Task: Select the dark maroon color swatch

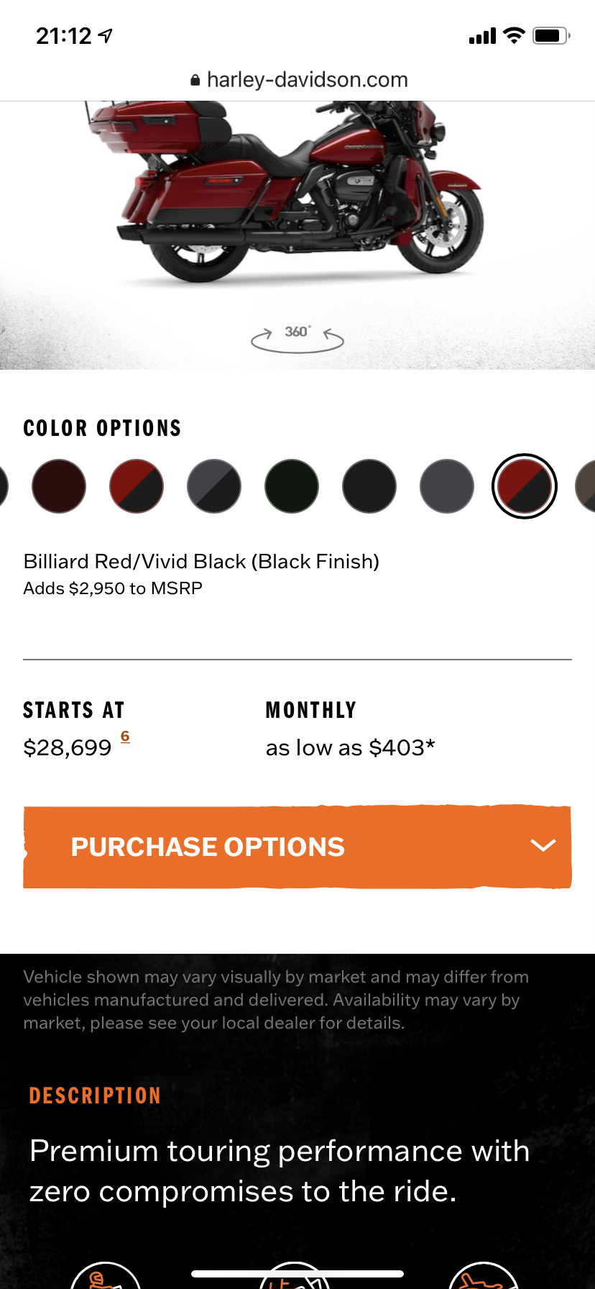Action: point(59,486)
